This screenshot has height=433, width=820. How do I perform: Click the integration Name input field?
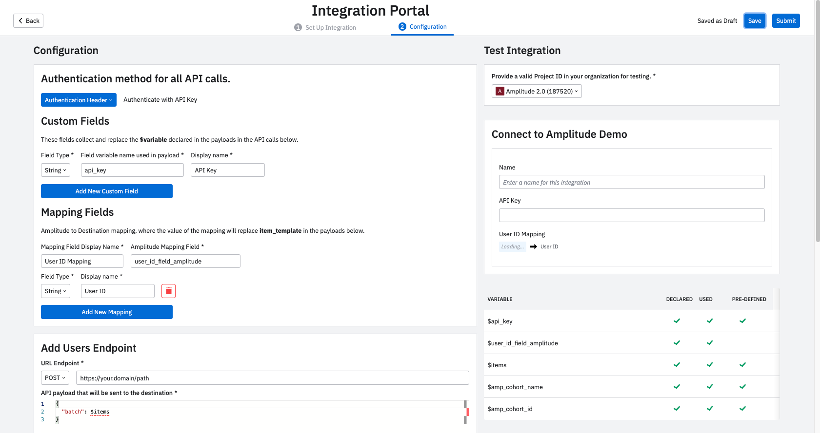(x=632, y=182)
